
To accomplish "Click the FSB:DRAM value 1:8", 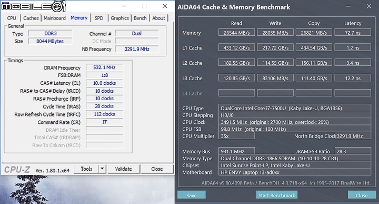I will (104, 75).
